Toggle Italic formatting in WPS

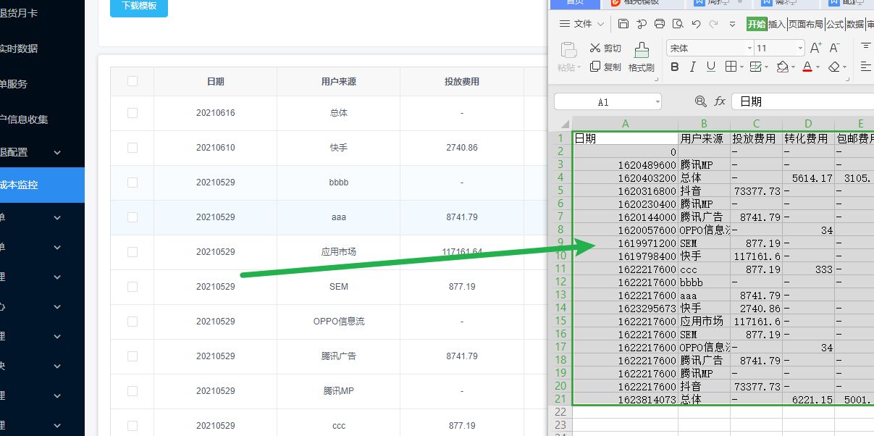tap(693, 67)
